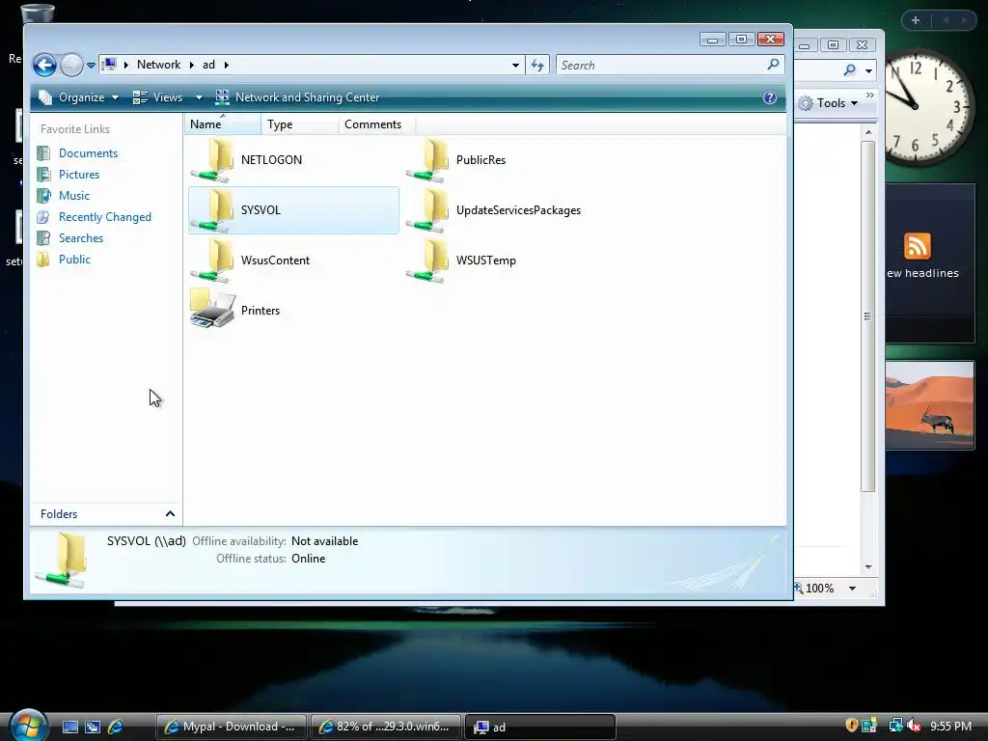Add a gadget with the sidebar plus button
Viewport: 988px width, 741px height.
(916, 20)
